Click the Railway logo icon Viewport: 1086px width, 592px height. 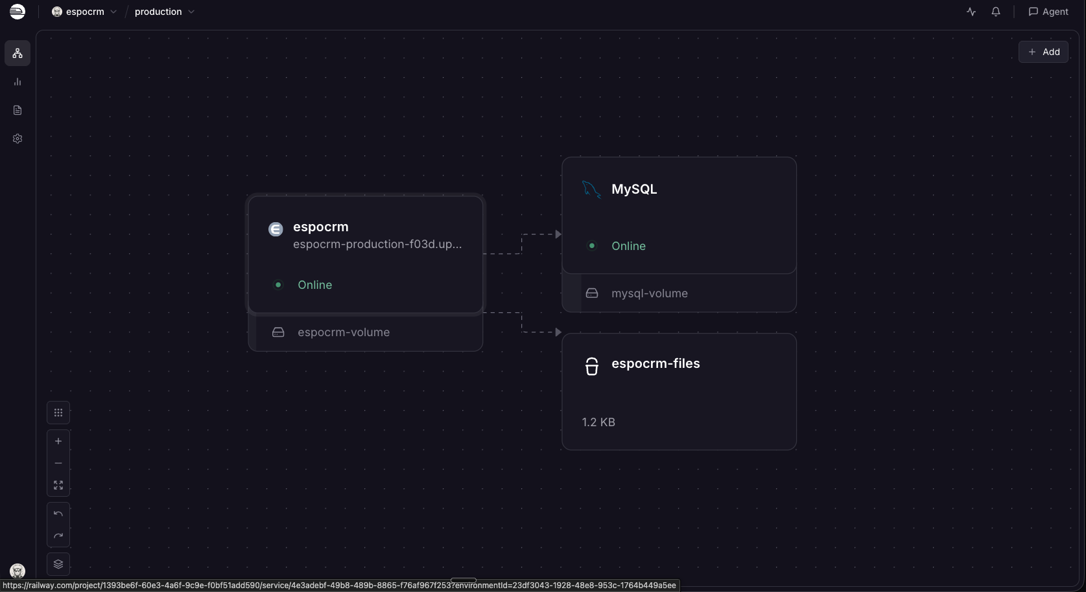(18, 12)
